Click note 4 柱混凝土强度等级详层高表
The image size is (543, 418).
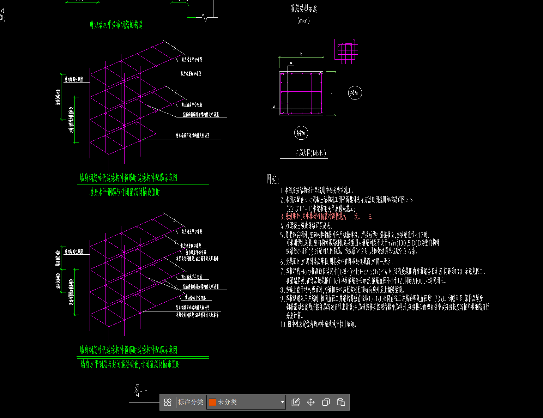pos(307,226)
